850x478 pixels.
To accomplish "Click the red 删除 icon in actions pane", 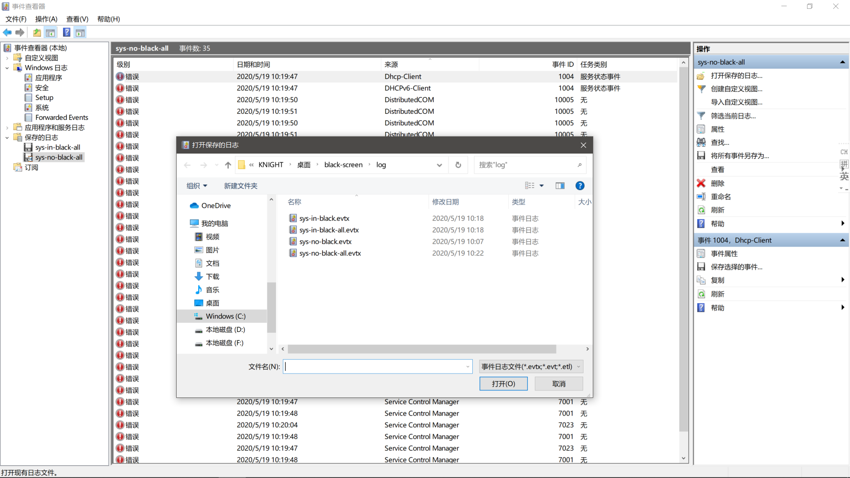I will pyautogui.click(x=701, y=183).
